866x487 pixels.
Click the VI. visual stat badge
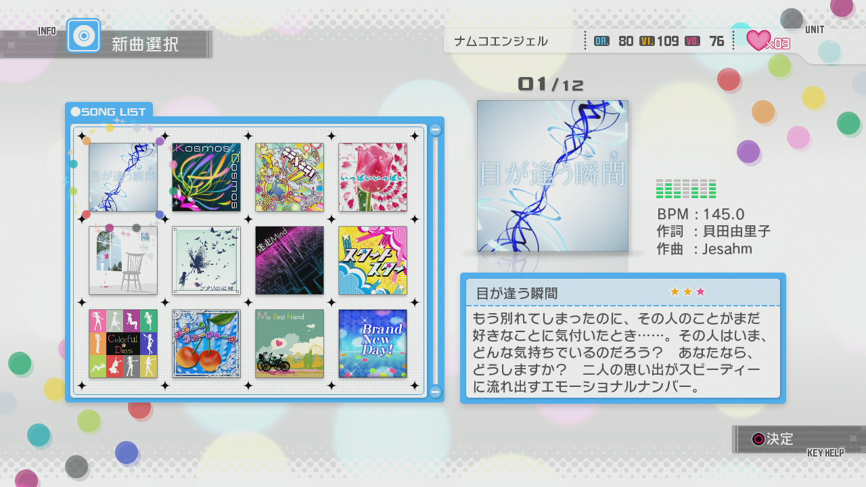tap(647, 41)
